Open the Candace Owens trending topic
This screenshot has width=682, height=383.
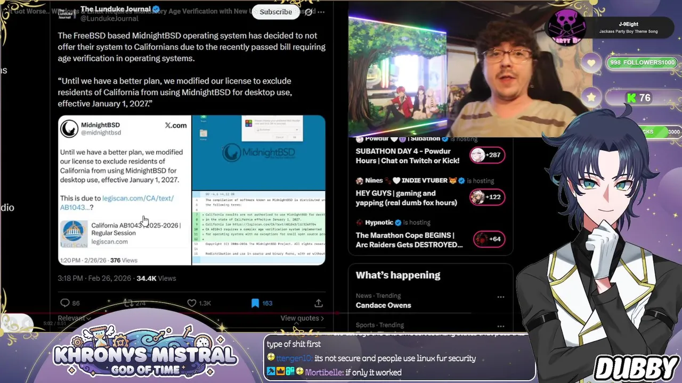click(x=383, y=305)
